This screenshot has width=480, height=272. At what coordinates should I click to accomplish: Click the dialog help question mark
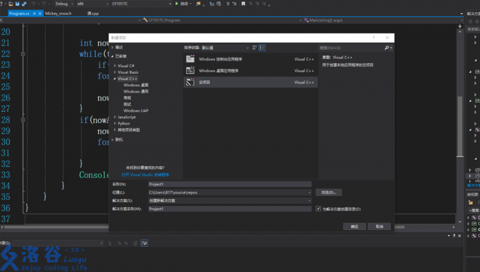374,37
